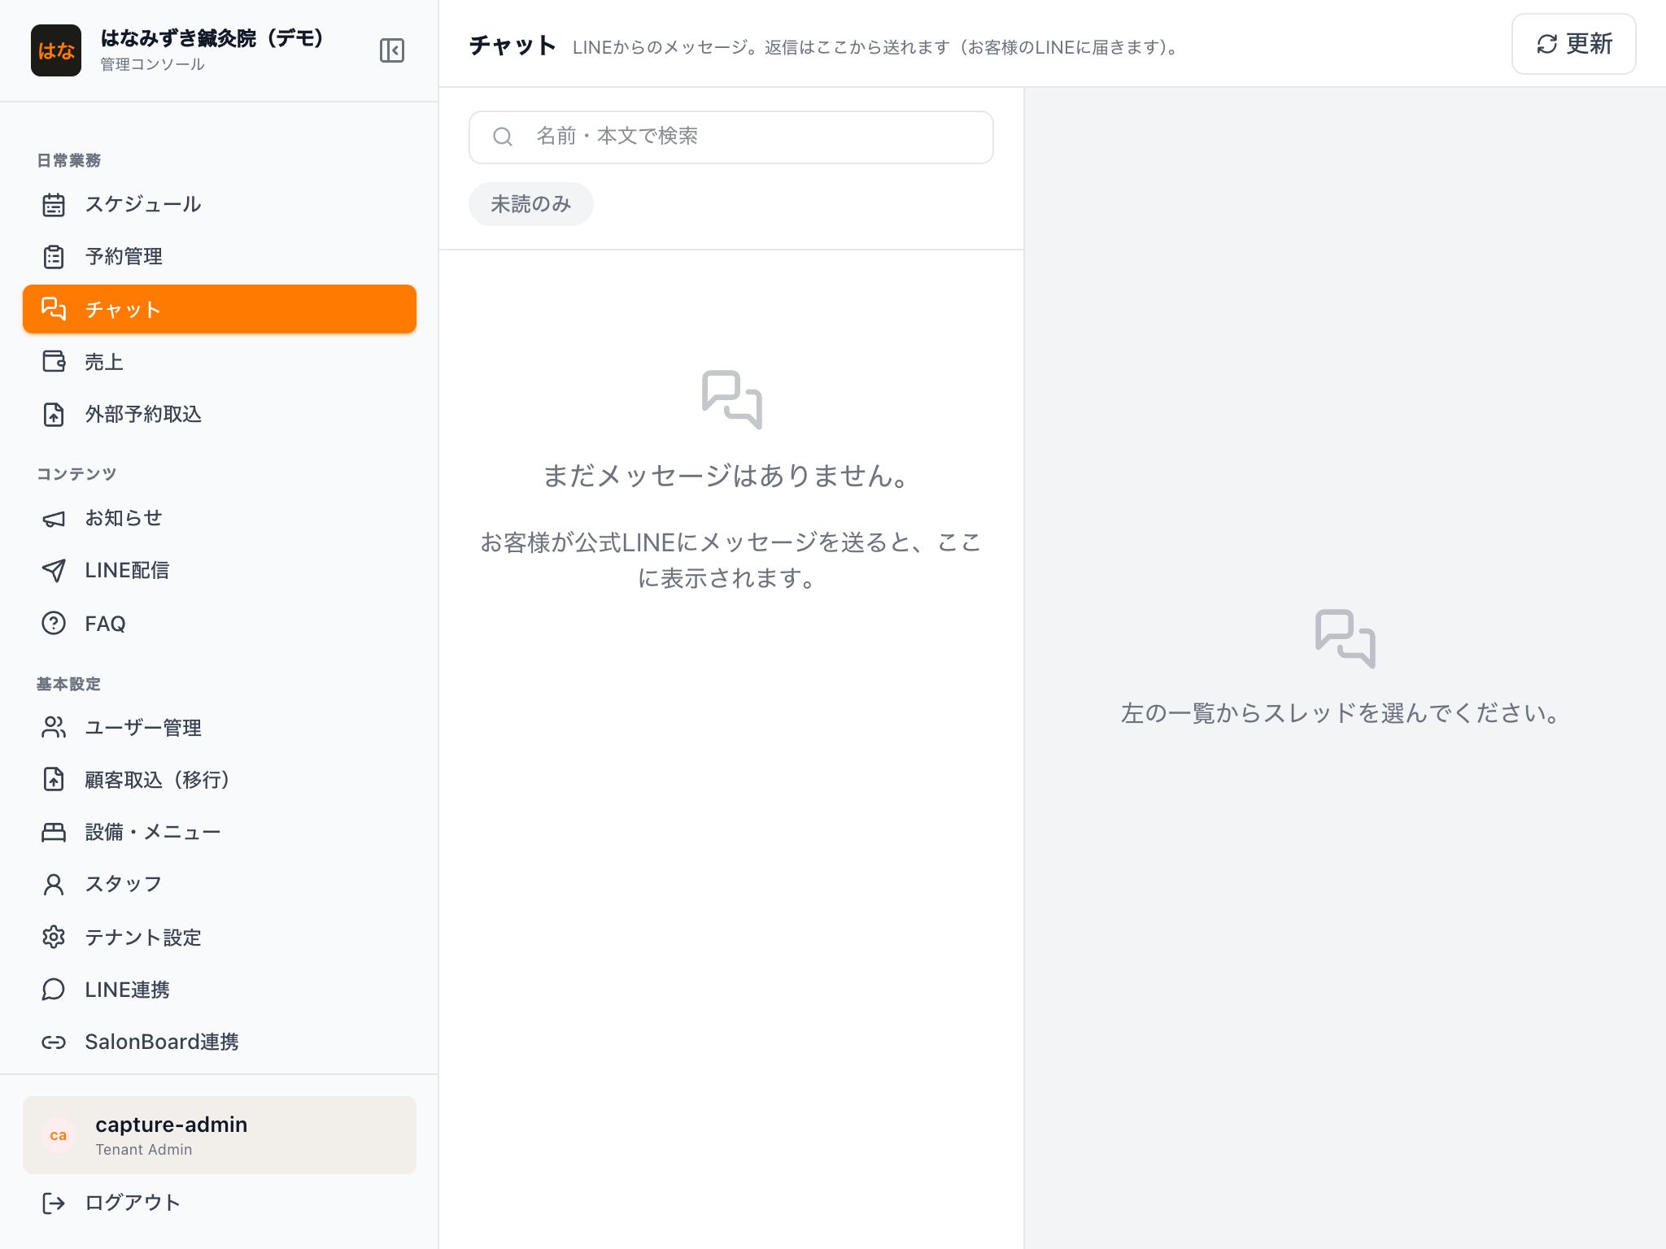Click the チャット page heading

512,46
